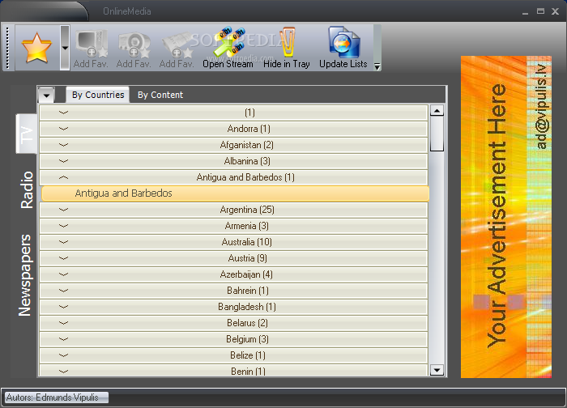This screenshot has width=567, height=408.
Task: Click the country list scrollbar thumb
Action: [437, 134]
